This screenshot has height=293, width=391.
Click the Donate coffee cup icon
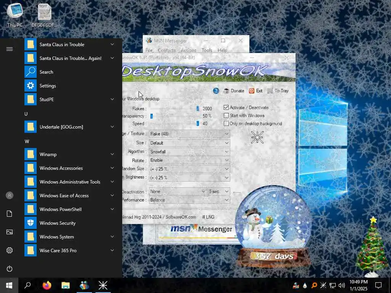226,91
